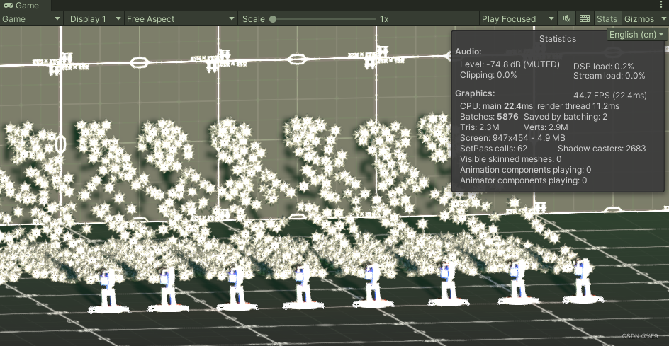Click the Statistics panel title
Screen dimensions: 669x346
pos(558,39)
